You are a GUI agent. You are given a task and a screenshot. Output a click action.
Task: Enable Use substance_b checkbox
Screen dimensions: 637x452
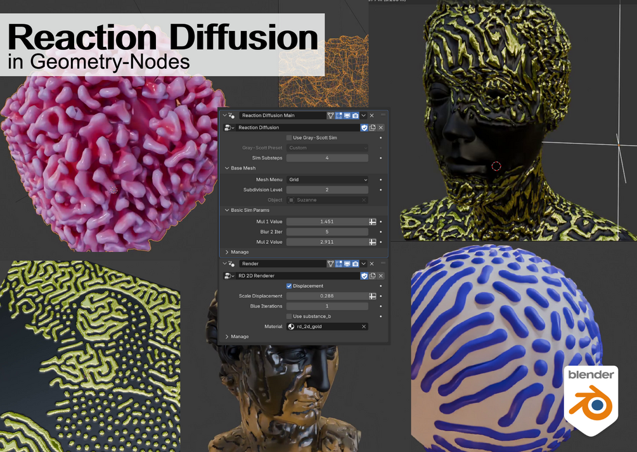[289, 317]
